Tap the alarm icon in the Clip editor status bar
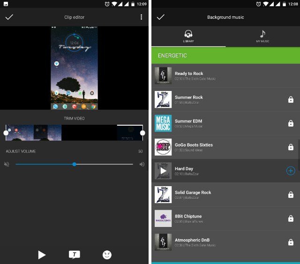 click(x=107, y=4)
